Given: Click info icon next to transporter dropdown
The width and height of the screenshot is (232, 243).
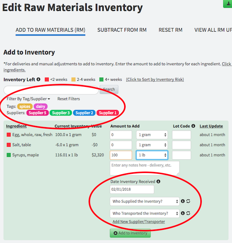Looking at the screenshot, I should pos(183,213).
